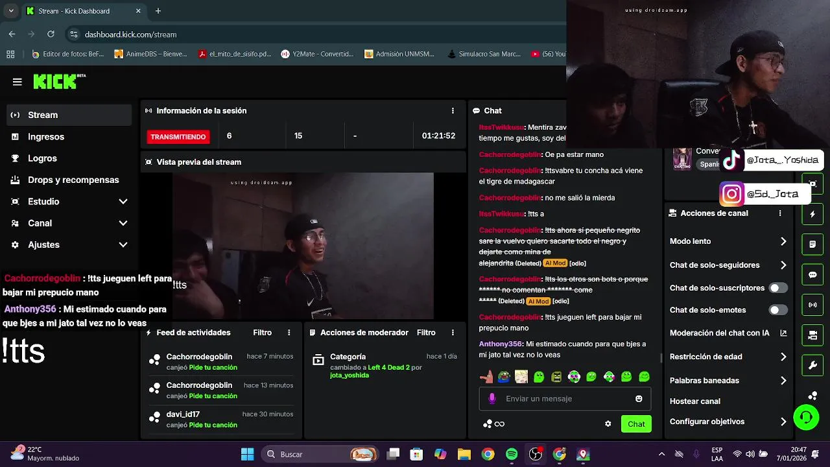This screenshot has width=830, height=467.
Task: Click the Kick logo
Action: coord(59,81)
